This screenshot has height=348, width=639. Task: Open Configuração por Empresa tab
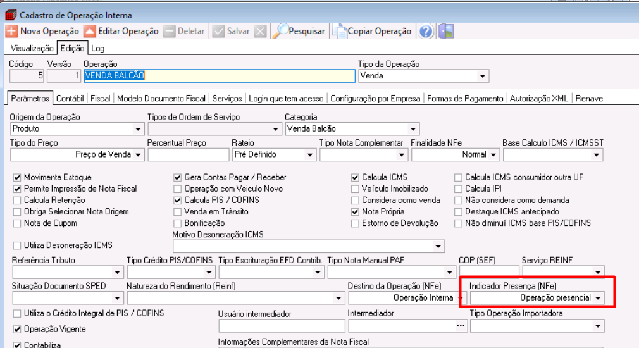tap(375, 98)
